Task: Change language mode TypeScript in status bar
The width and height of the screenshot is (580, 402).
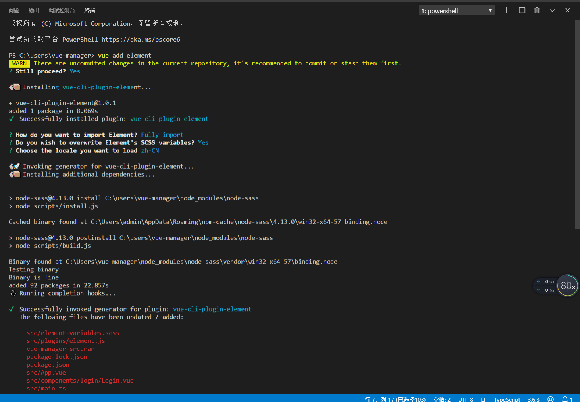Action: pos(507,399)
